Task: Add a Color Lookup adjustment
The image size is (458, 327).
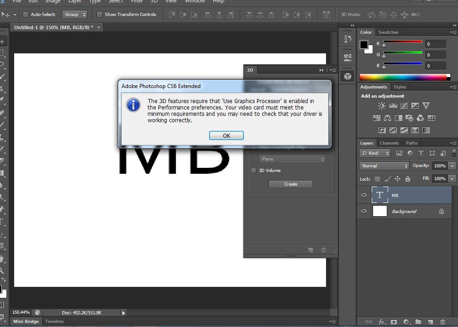Action: (432, 118)
